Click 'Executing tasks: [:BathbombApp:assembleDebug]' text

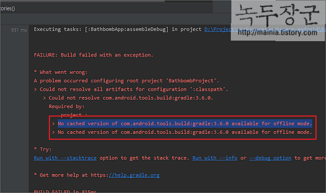pyautogui.click(x=101, y=30)
